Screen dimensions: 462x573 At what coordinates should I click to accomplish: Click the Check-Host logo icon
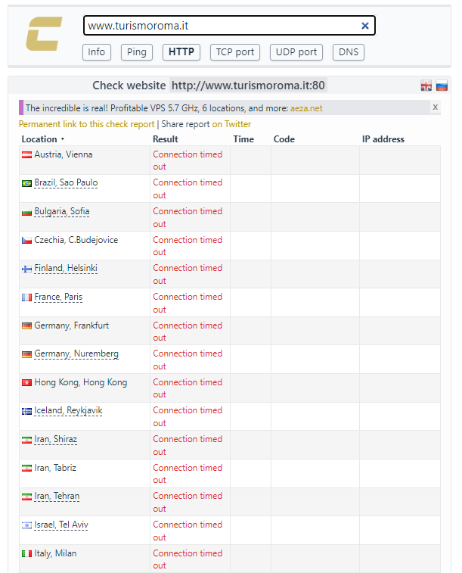tap(43, 34)
